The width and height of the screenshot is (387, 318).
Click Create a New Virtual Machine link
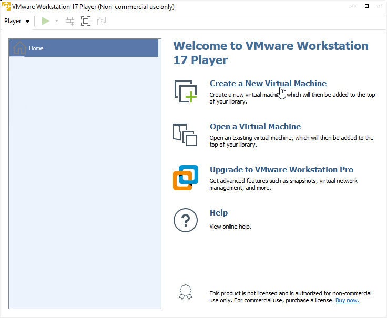(268, 84)
